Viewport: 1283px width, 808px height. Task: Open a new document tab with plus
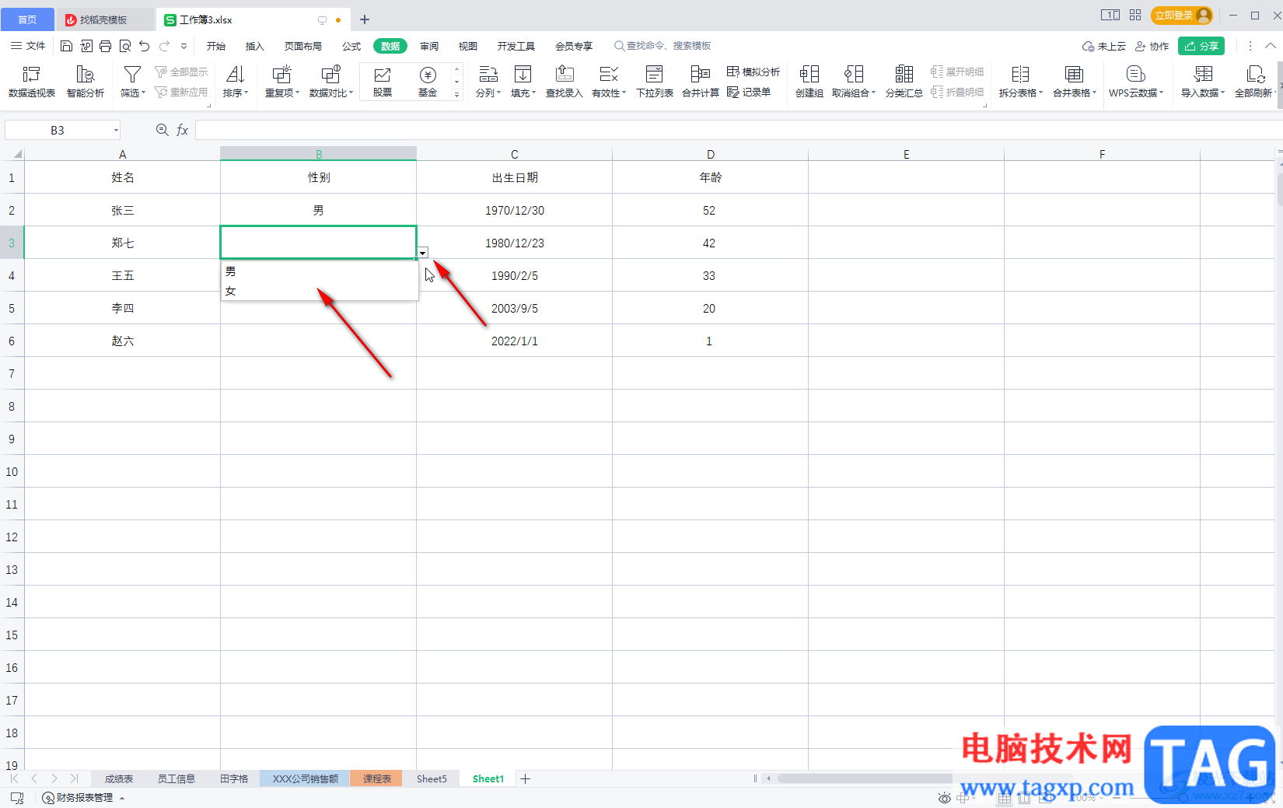[365, 19]
